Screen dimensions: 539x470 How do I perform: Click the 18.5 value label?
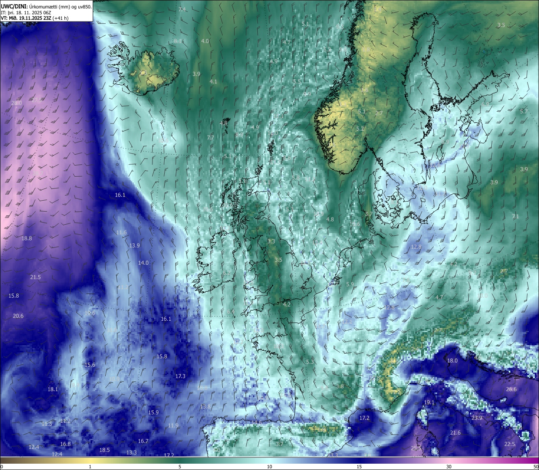(x=104, y=450)
